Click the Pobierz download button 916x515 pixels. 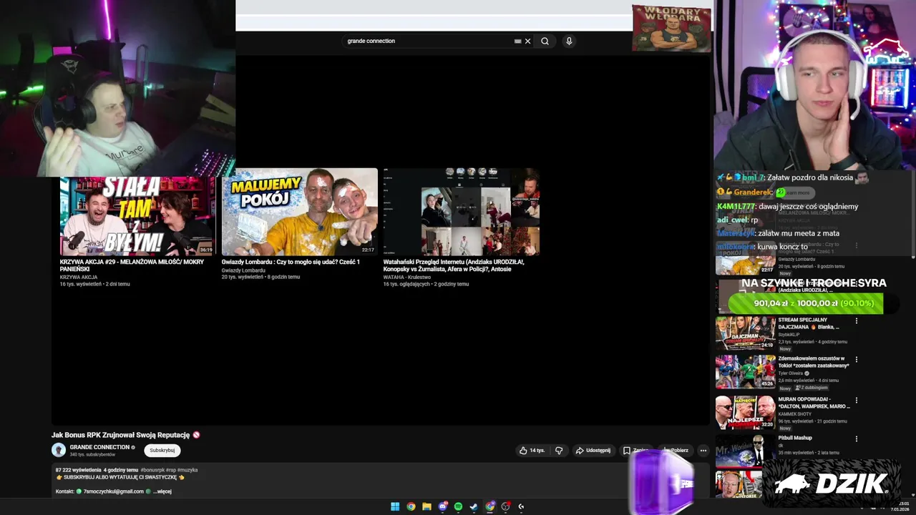click(676, 451)
